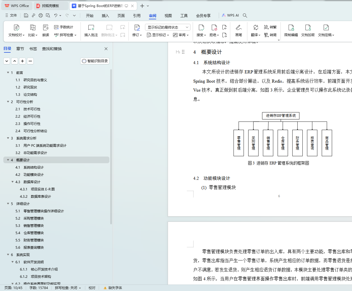Open 限制编辑 restrict editing
The image size is (352, 291).
pyautogui.click(x=291, y=31)
